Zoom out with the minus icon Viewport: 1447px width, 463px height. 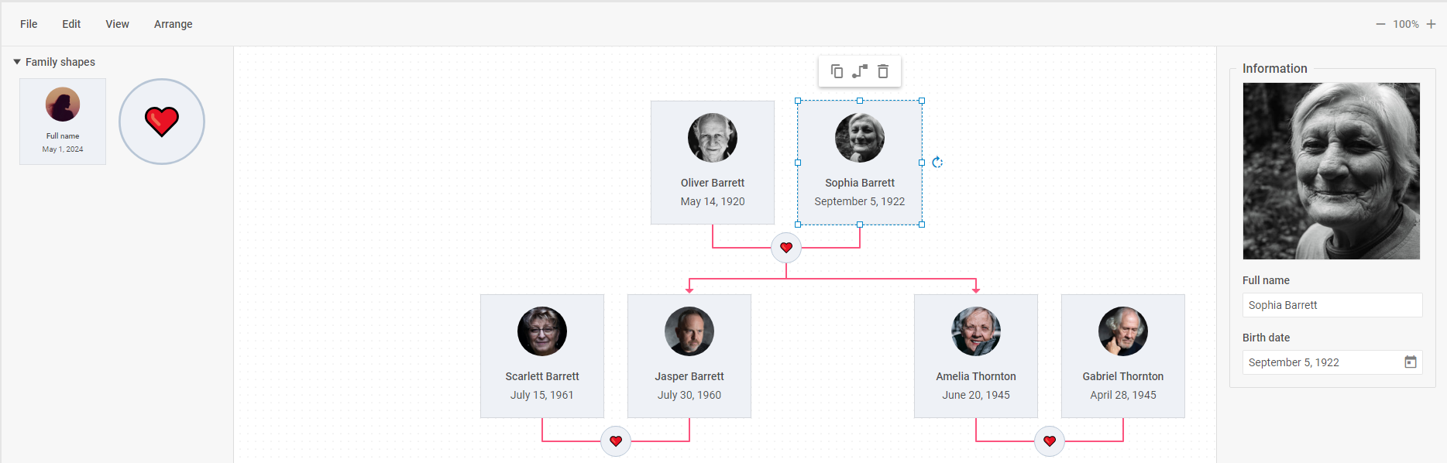click(x=1380, y=24)
